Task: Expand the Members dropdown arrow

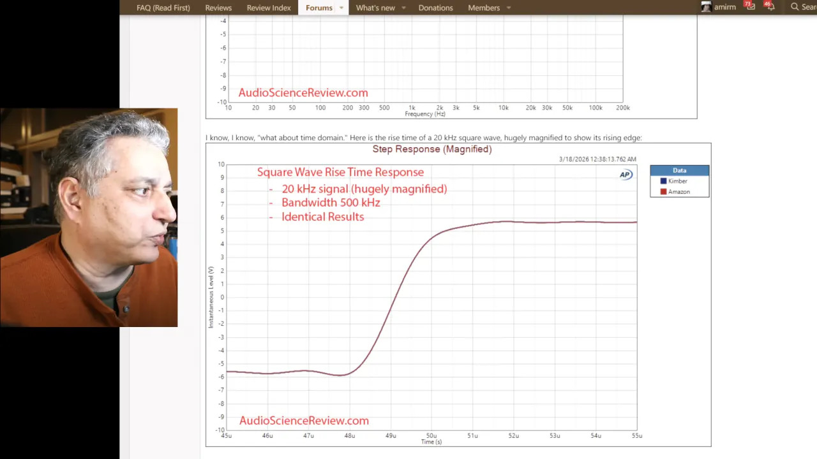Action: coord(509,8)
